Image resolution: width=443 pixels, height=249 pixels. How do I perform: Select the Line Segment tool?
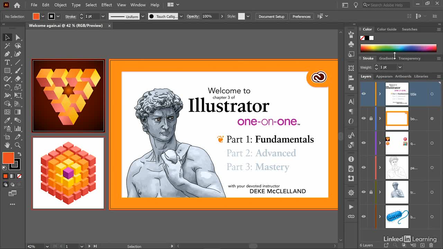pos(18,62)
